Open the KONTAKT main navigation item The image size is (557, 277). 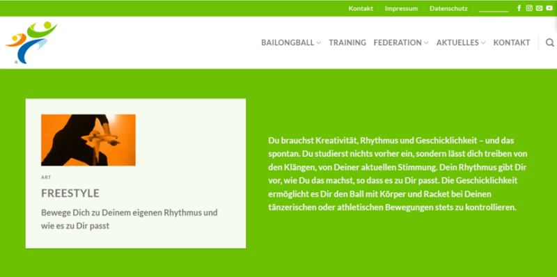[512, 42]
